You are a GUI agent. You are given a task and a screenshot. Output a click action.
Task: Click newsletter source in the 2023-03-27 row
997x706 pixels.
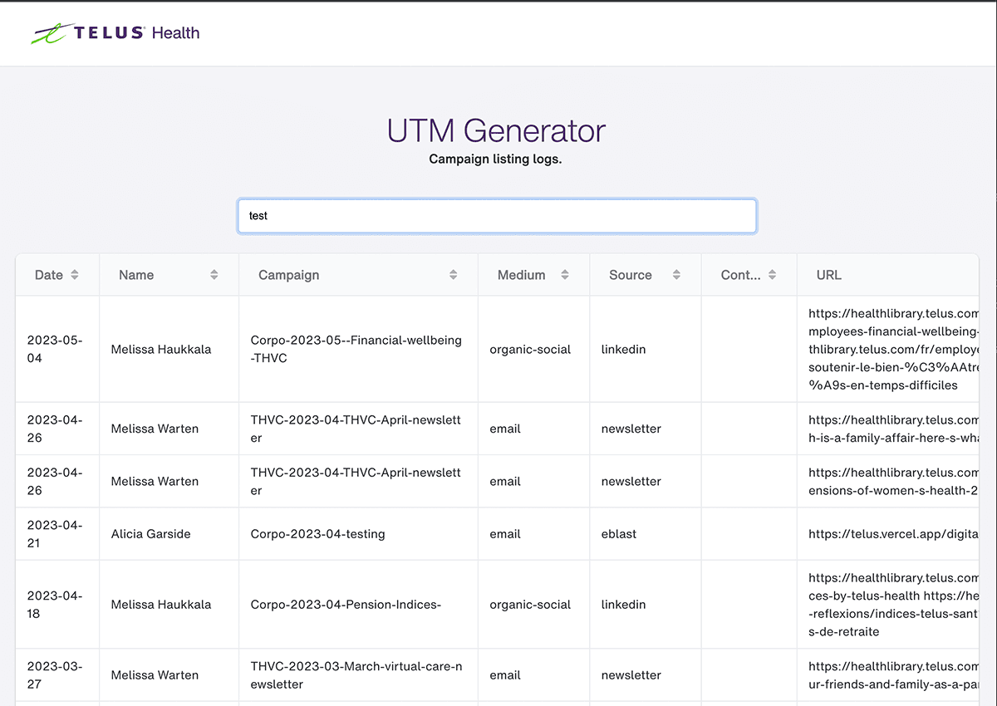(x=631, y=675)
